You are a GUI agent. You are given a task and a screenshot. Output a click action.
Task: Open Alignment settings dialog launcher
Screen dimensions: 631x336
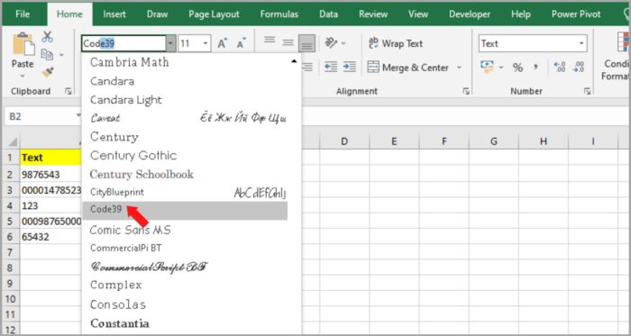click(x=466, y=92)
